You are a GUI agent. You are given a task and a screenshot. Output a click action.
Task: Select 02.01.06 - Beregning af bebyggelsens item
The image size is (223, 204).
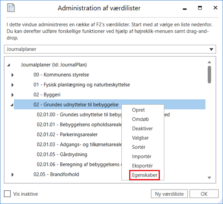click(79, 165)
